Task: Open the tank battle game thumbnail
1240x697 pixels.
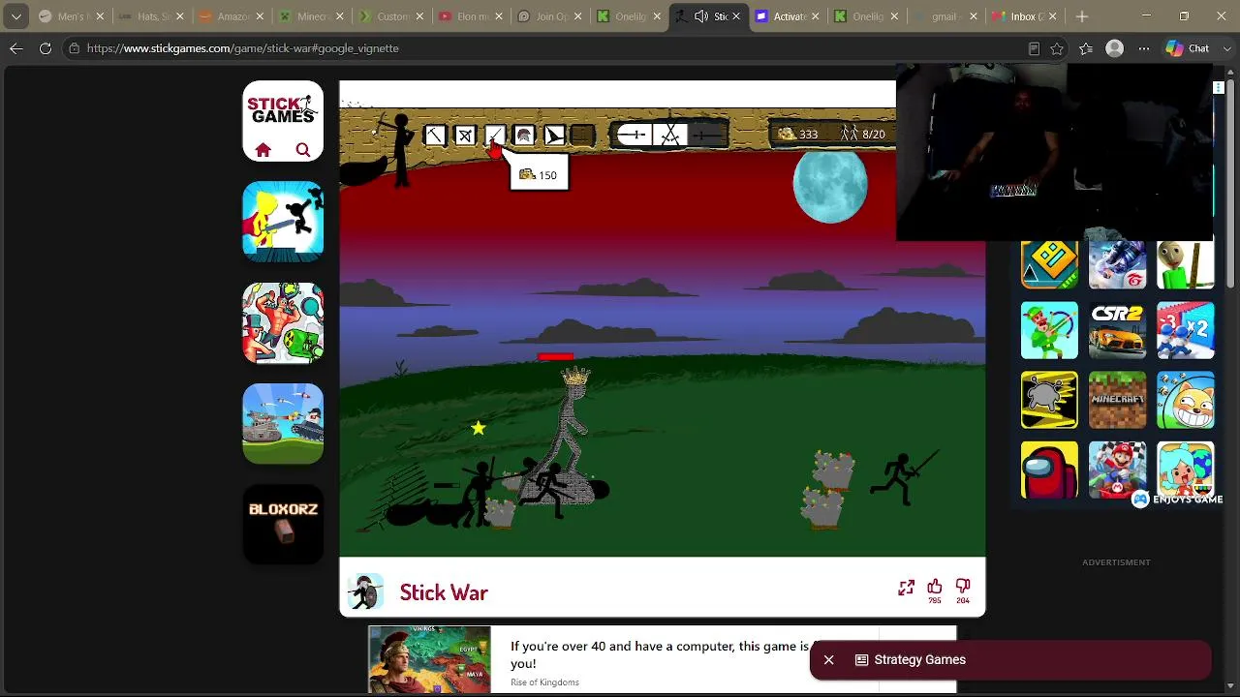Action: click(x=283, y=424)
